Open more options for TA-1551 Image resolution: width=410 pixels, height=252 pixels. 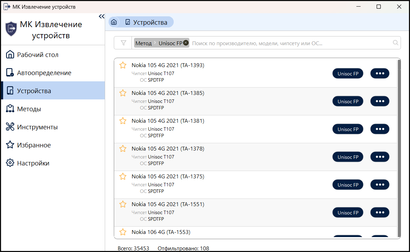(x=380, y=212)
